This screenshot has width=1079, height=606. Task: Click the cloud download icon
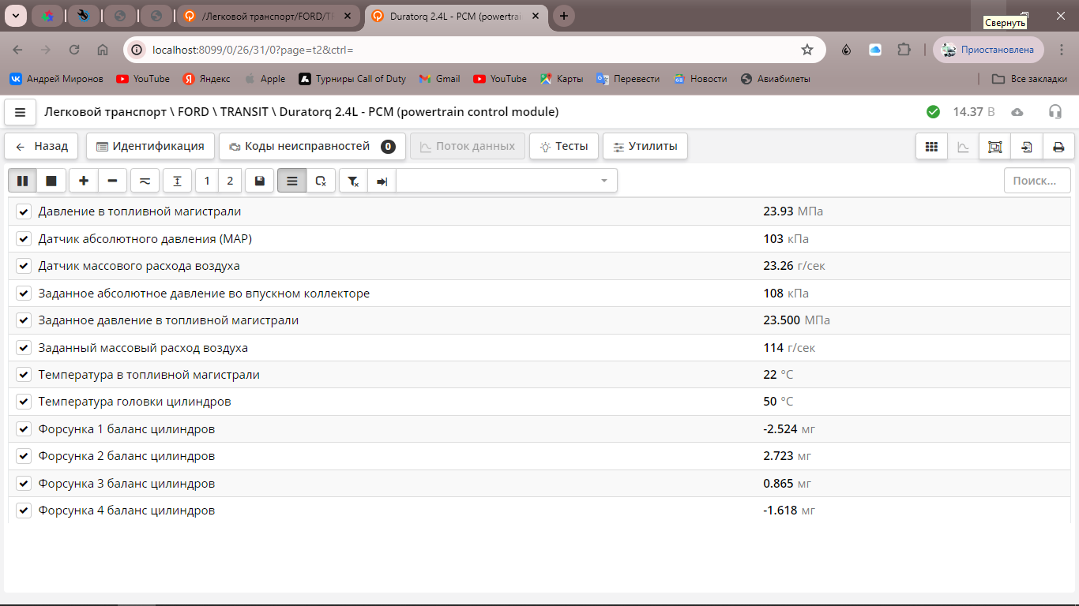pos(1017,112)
